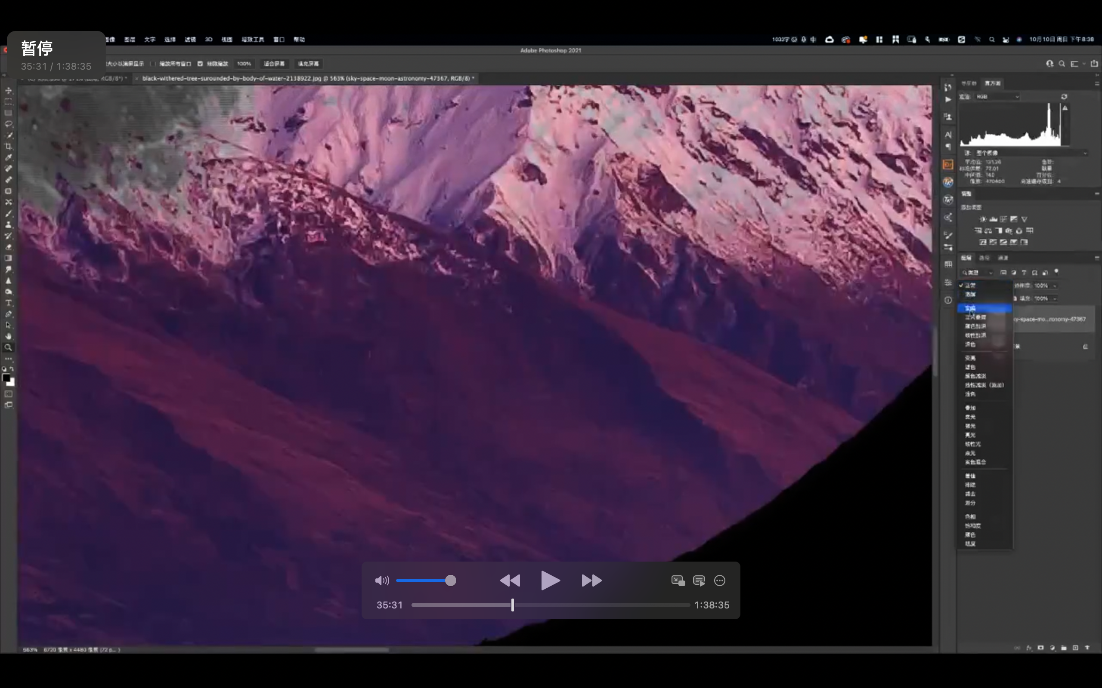
Task: Select the Eraser tool
Action: coord(8,247)
